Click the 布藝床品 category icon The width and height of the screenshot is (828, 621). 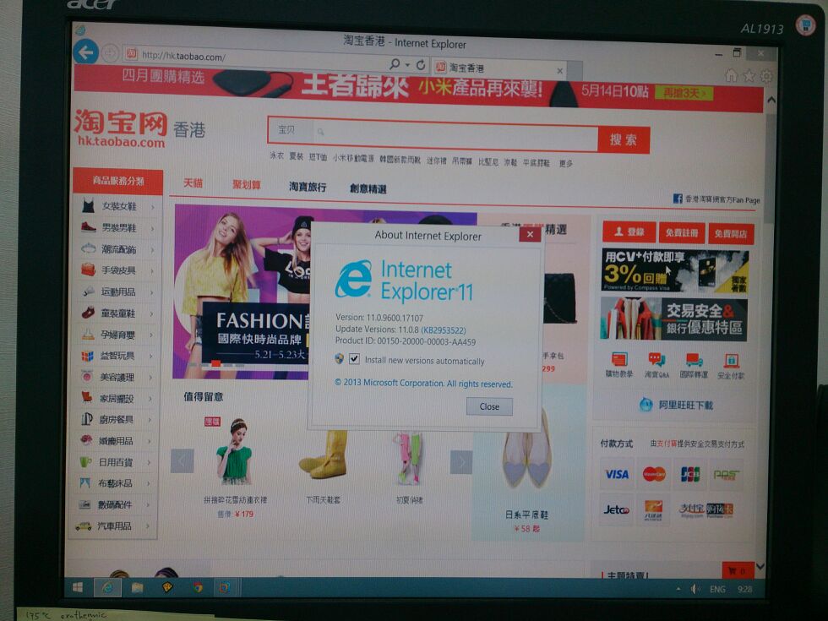[85, 482]
